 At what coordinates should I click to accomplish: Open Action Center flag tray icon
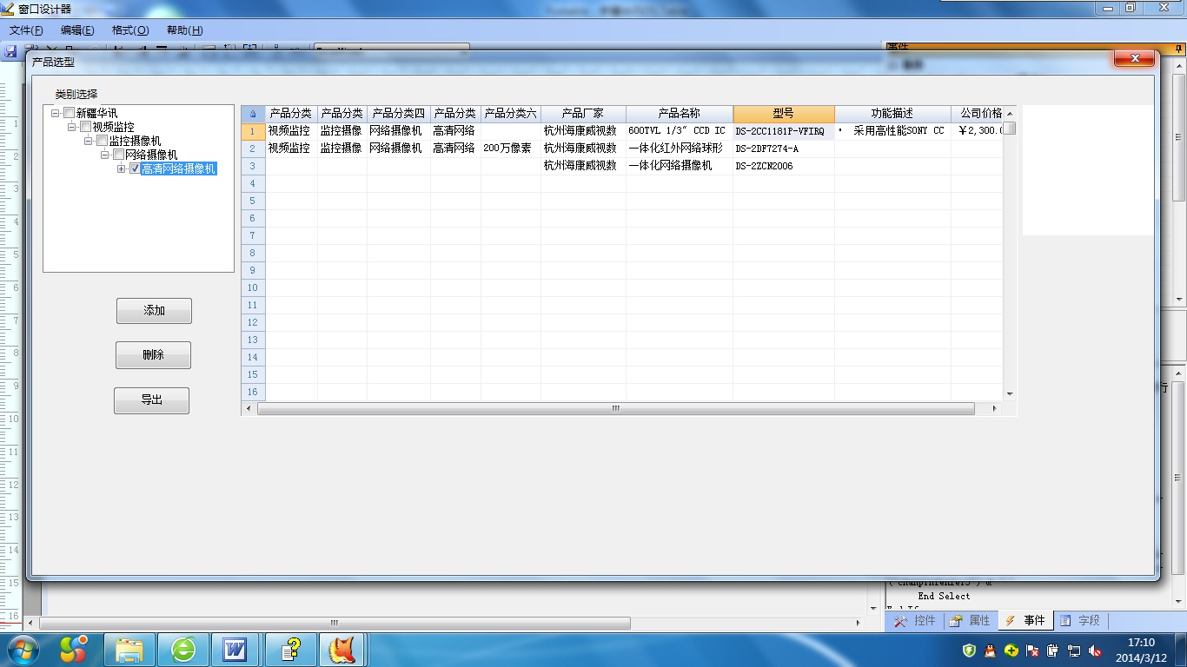click(1032, 650)
